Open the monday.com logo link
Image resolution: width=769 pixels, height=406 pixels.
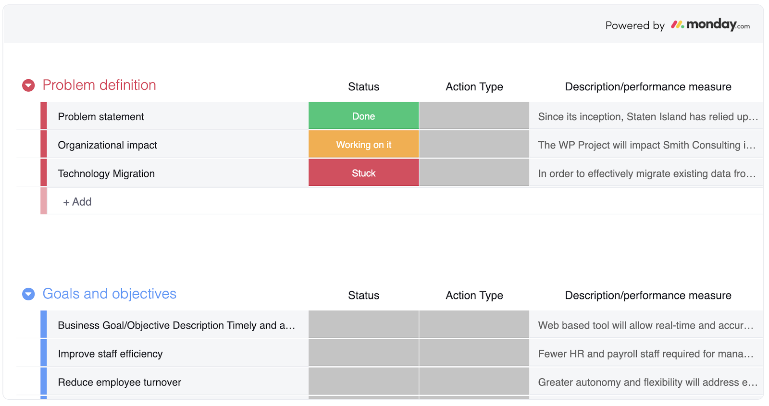[710, 25]
